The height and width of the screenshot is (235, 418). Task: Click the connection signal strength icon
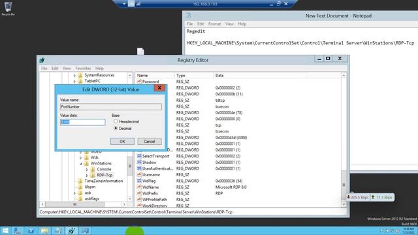[138, 4]
